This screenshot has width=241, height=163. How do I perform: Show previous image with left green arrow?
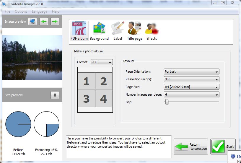(x=44, y=21)
